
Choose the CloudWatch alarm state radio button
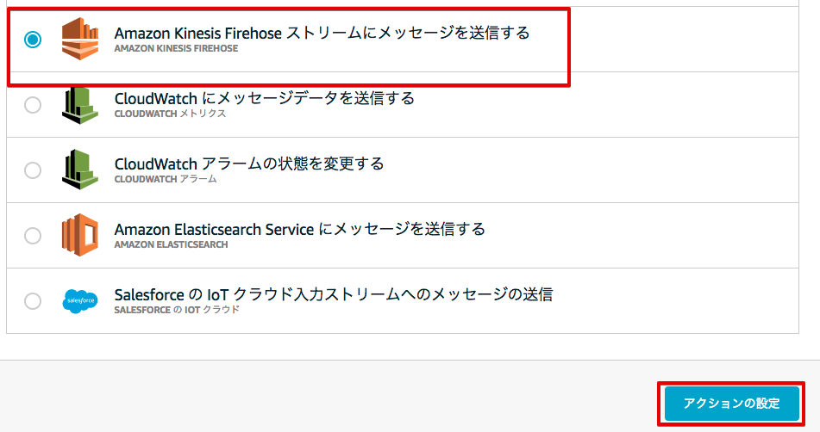click(x=33, y=170)
